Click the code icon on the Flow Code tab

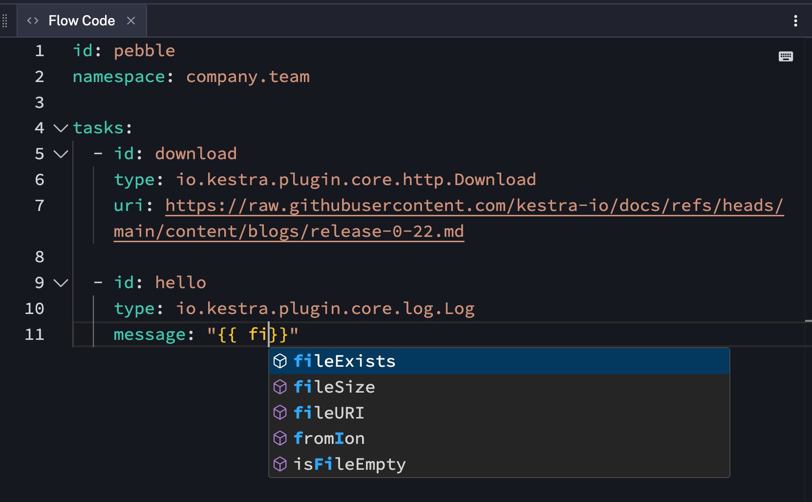[x=32, y=21]
